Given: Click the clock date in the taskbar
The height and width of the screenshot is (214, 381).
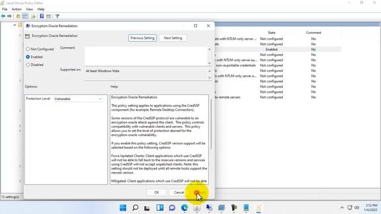Looking at the screenshot, I should 370,210.
